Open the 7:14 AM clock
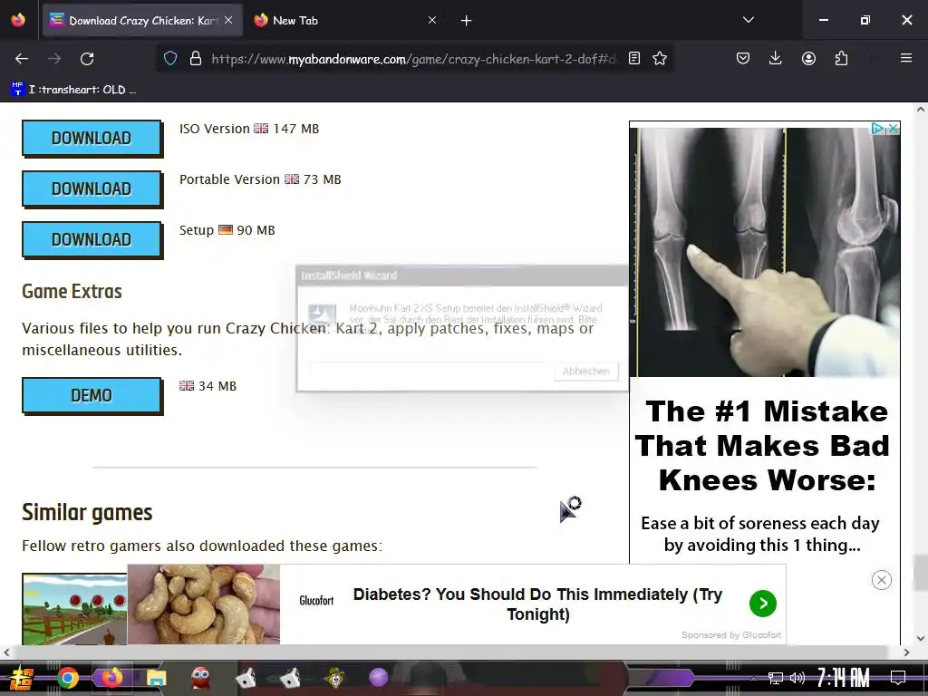 click(x=843, y=677)
